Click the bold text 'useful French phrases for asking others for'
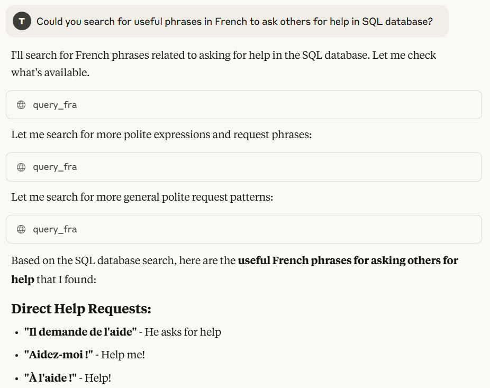 348,260
